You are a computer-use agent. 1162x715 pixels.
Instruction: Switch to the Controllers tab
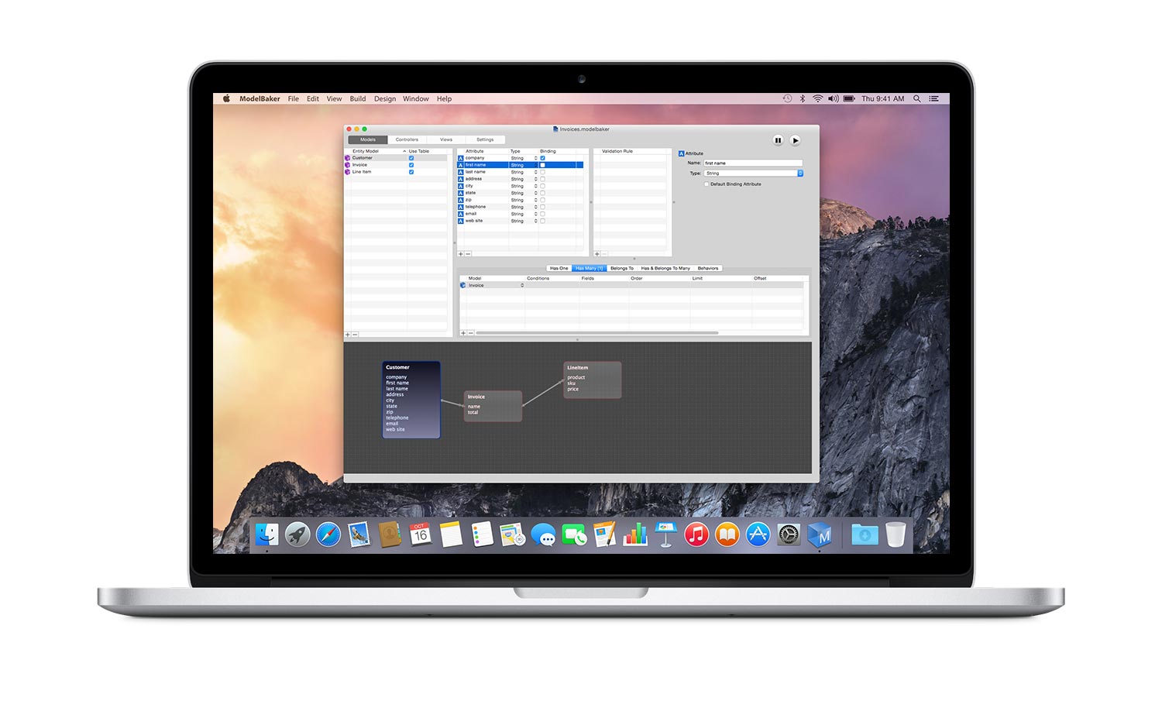click(407, 139)
